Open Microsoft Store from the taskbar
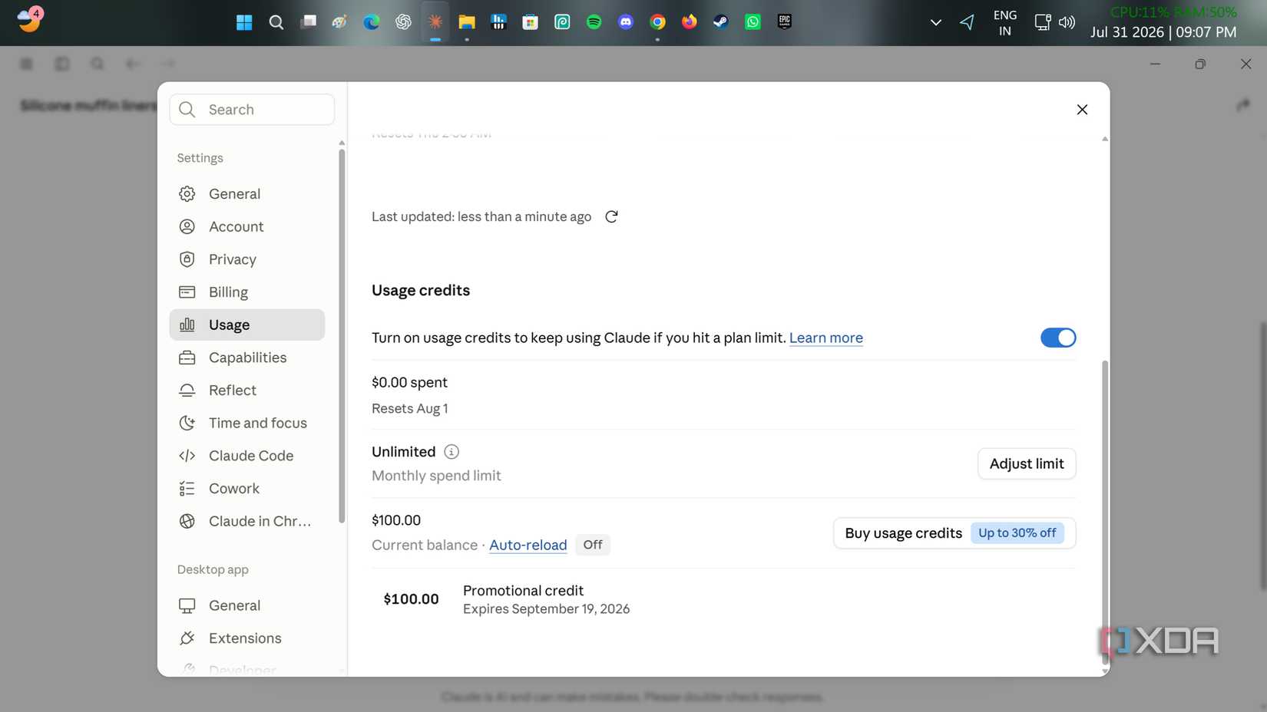1267x712 pixels. click(x=531, y=22)
